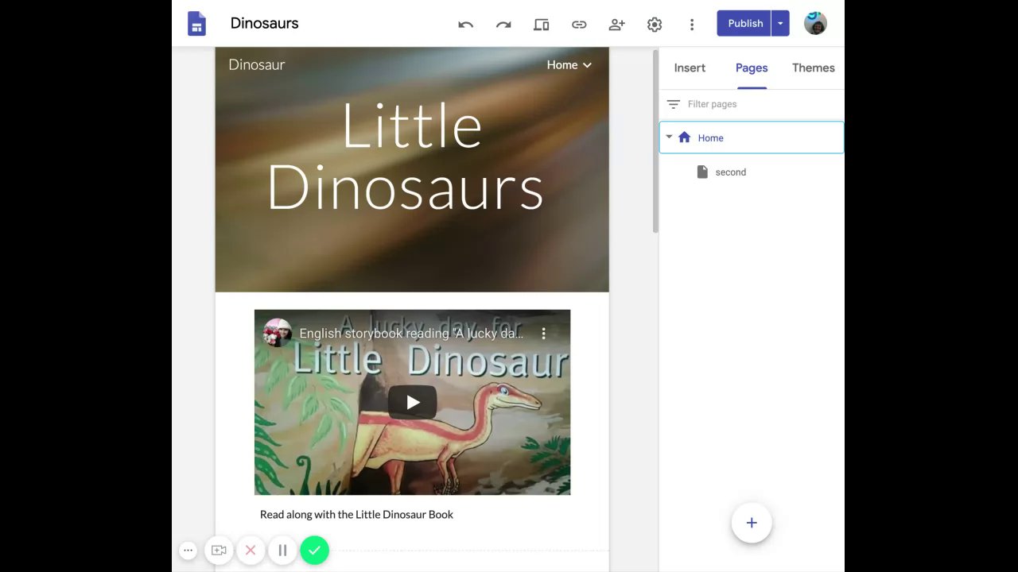Collapse the Home page tree
The width and height of the screenshot is (1018, 572).
click(669, 137)
